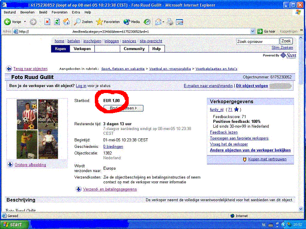306x229 pixels.
Task: Open the Ruud Gullit photo thumbnail
Action: click(37, 129)
